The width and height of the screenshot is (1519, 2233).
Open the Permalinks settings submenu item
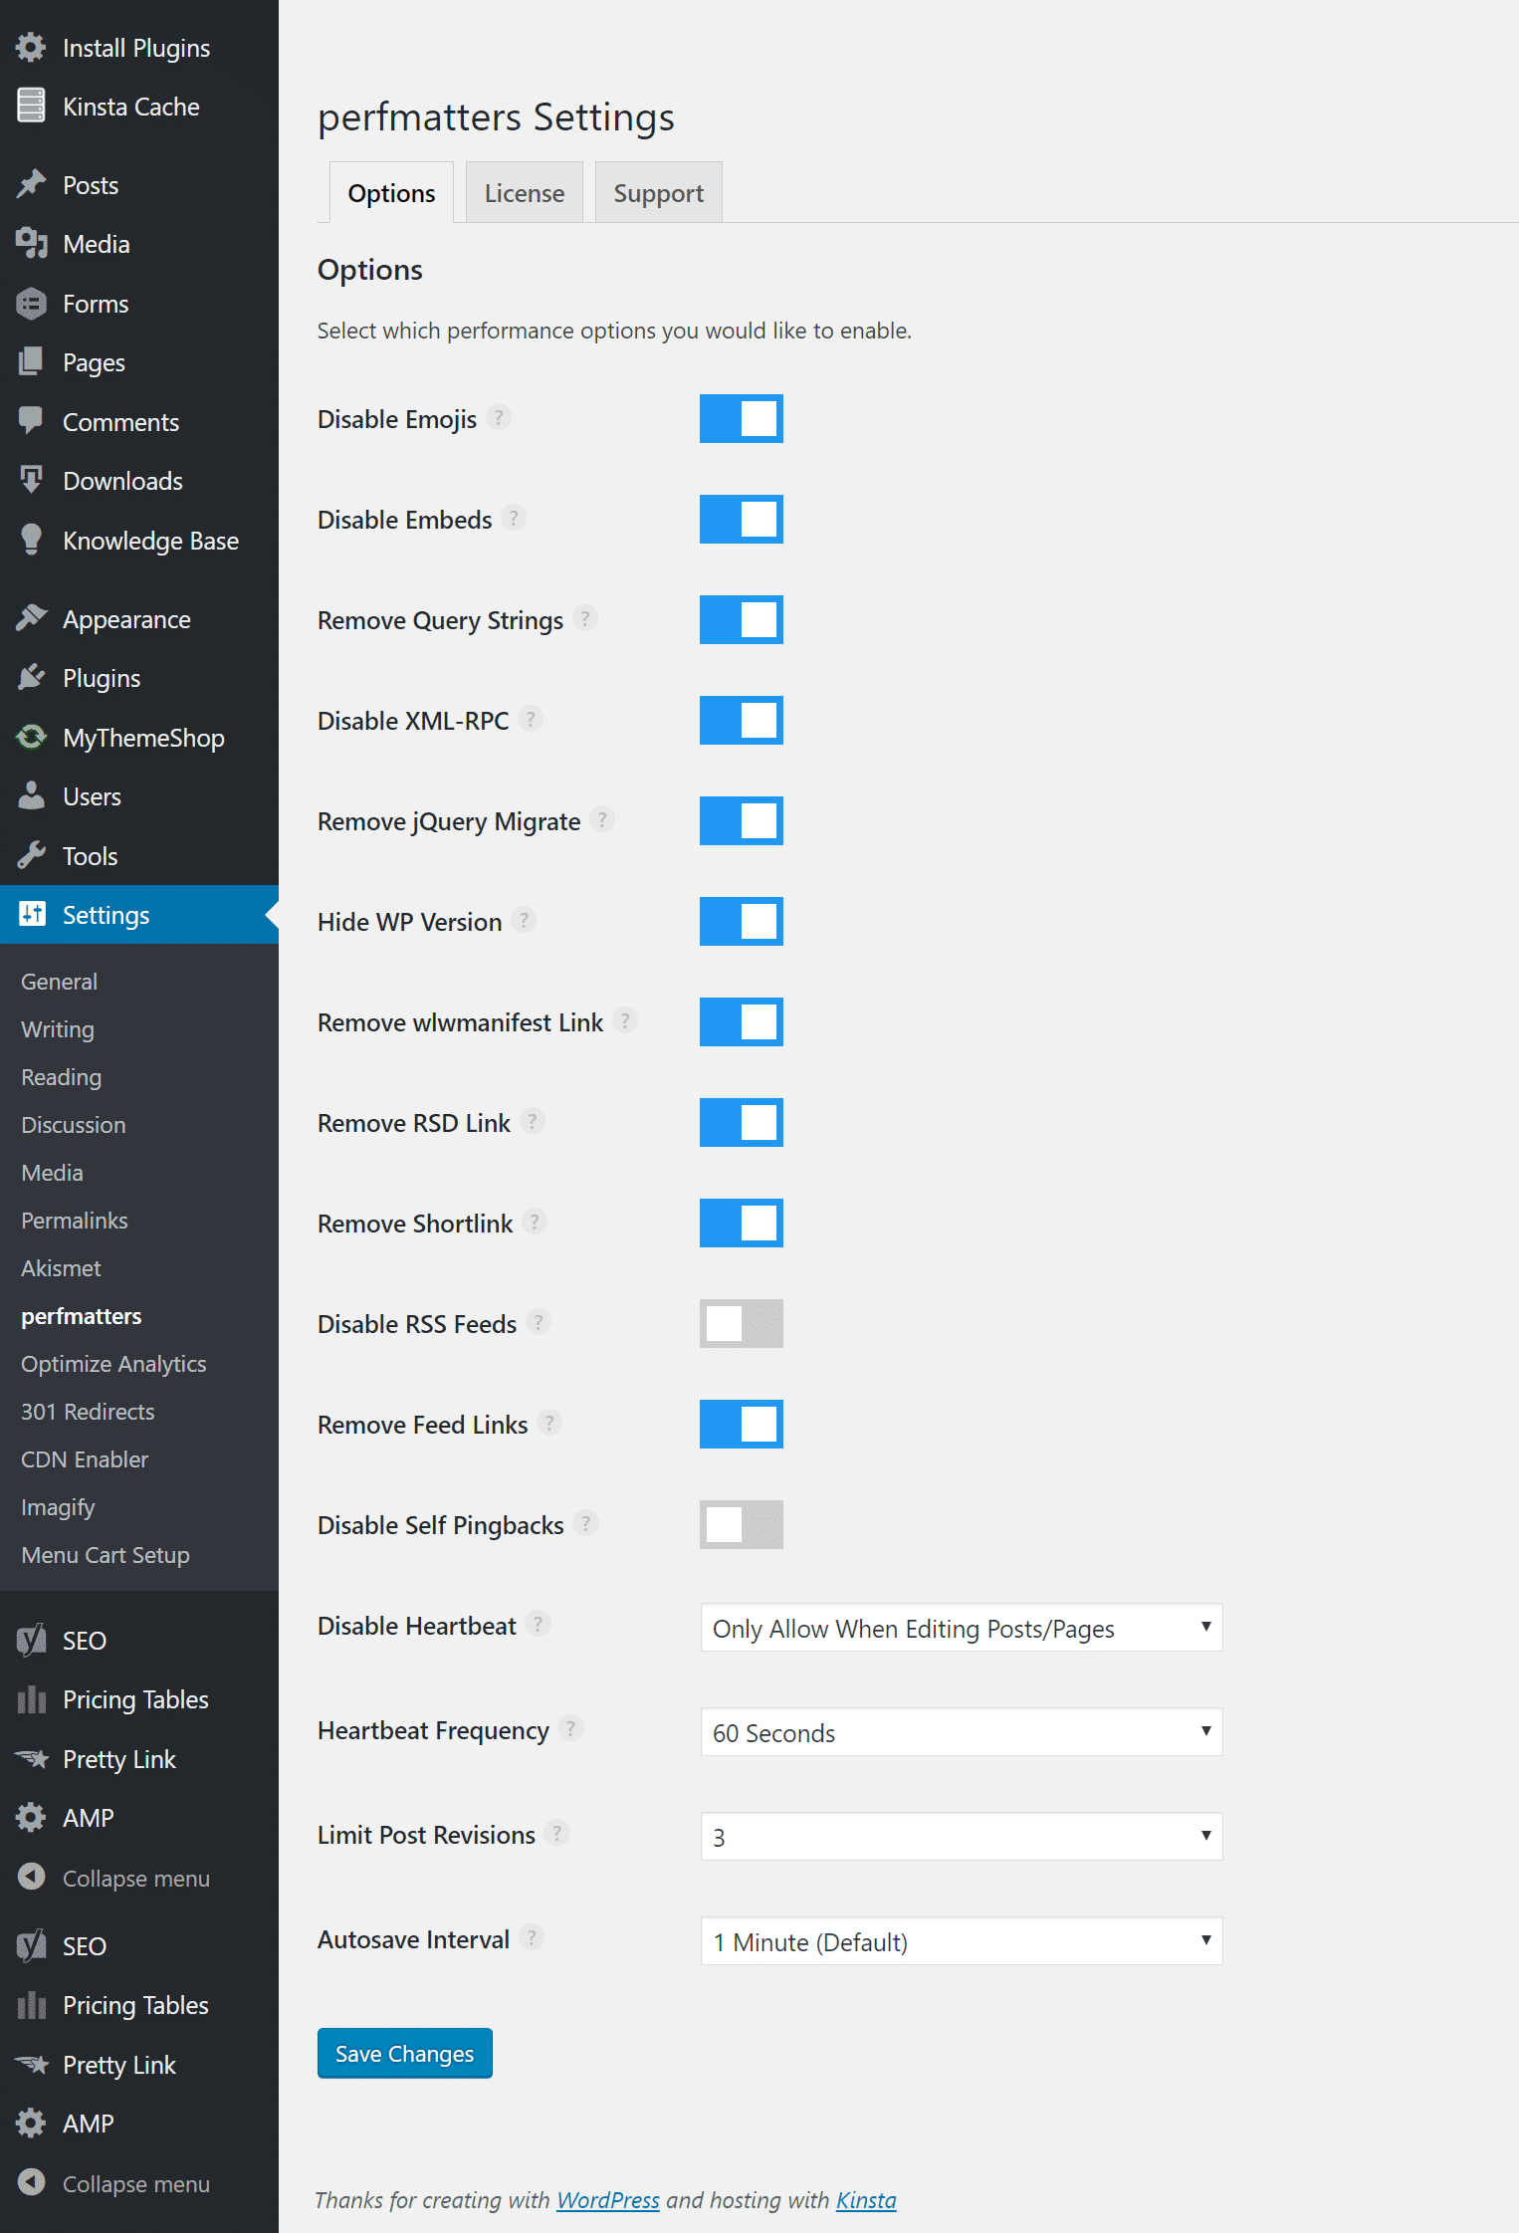pos(75,1220)
